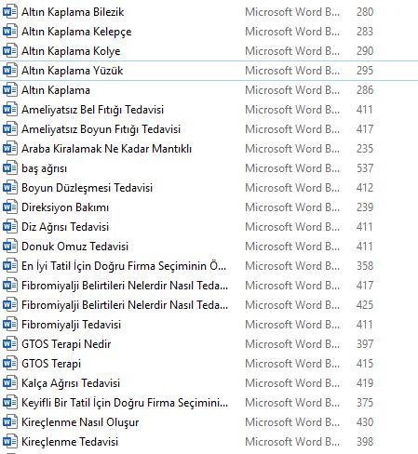The image size is (418, 454).
Task: Select Word icon for GTOS Terapi Nedir
Action: point(9,344)
